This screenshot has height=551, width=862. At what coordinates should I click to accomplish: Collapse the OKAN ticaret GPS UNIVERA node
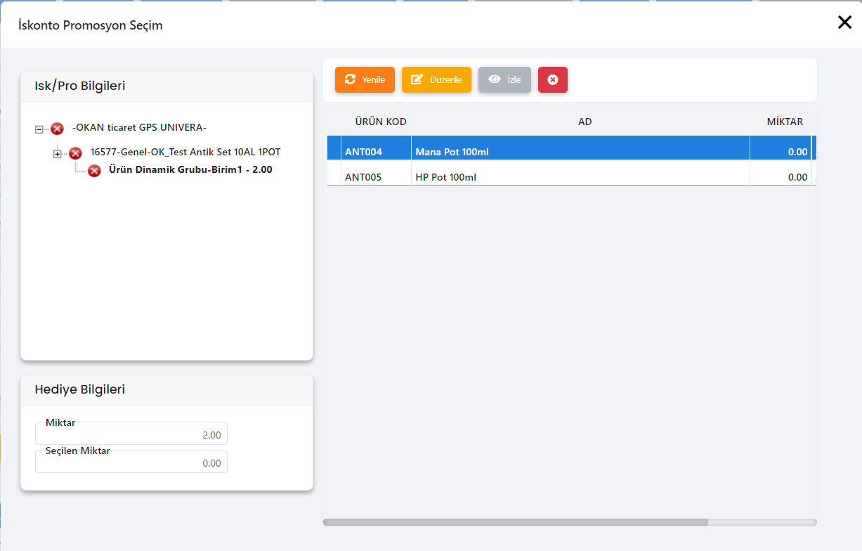pyautogui.click(x=39, y=129)
